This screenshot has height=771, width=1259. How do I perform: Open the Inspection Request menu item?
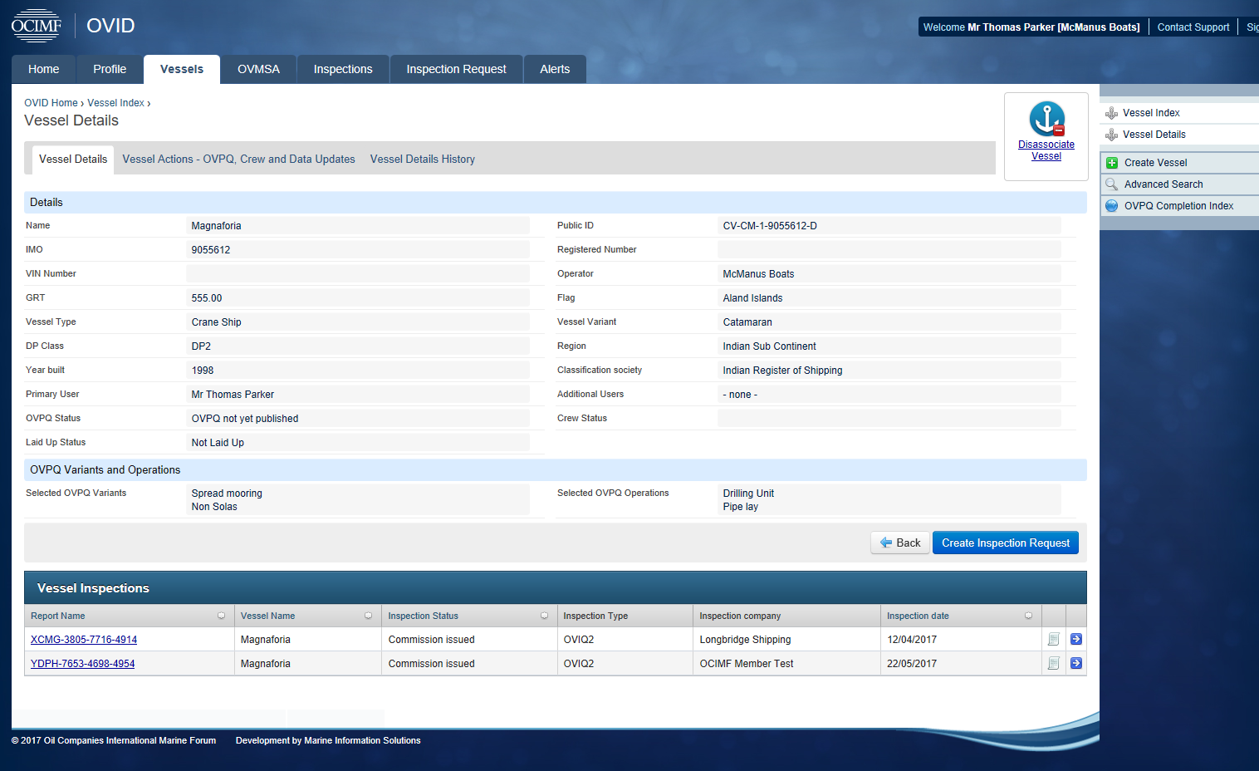click(x=456, y=69)
